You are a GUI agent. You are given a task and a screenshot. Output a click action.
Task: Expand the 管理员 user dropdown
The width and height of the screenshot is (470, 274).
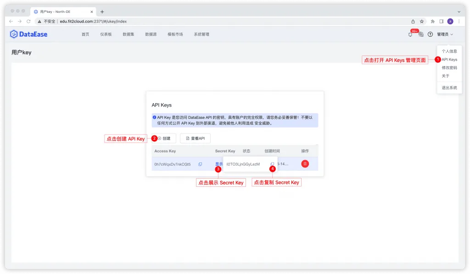tap(445, 34)
